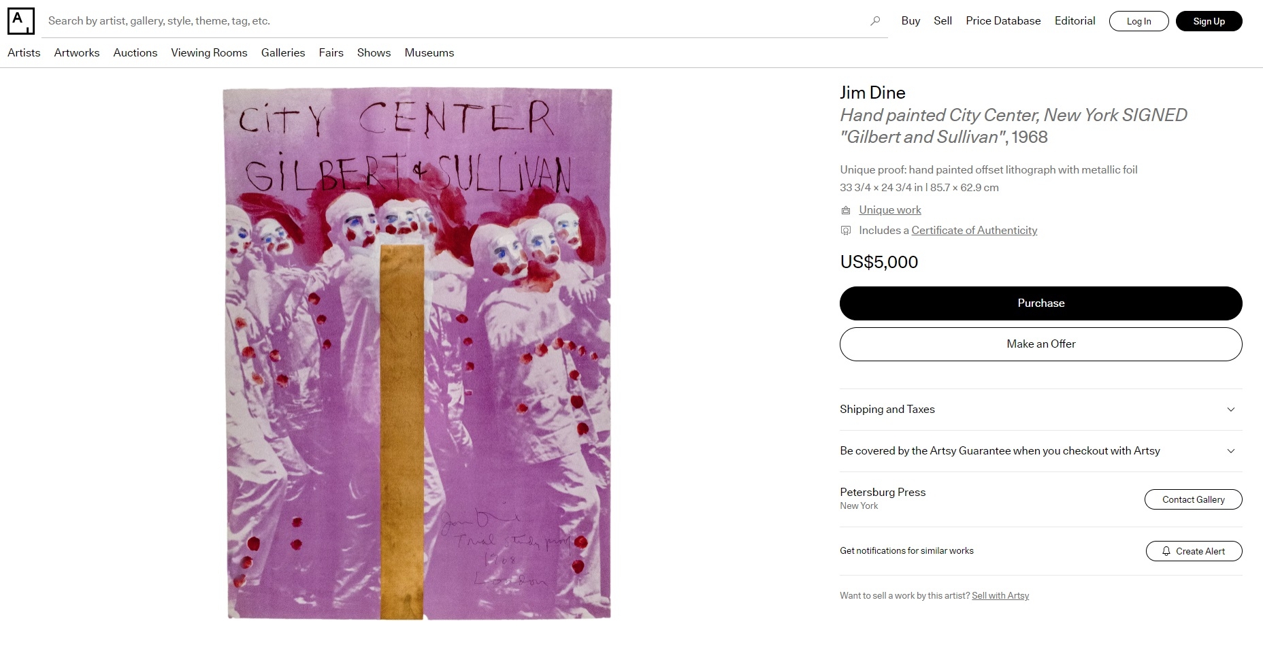Go to Viewing Rooms
The width and height of the screenshot is (1263, 647).
(209, 52)
